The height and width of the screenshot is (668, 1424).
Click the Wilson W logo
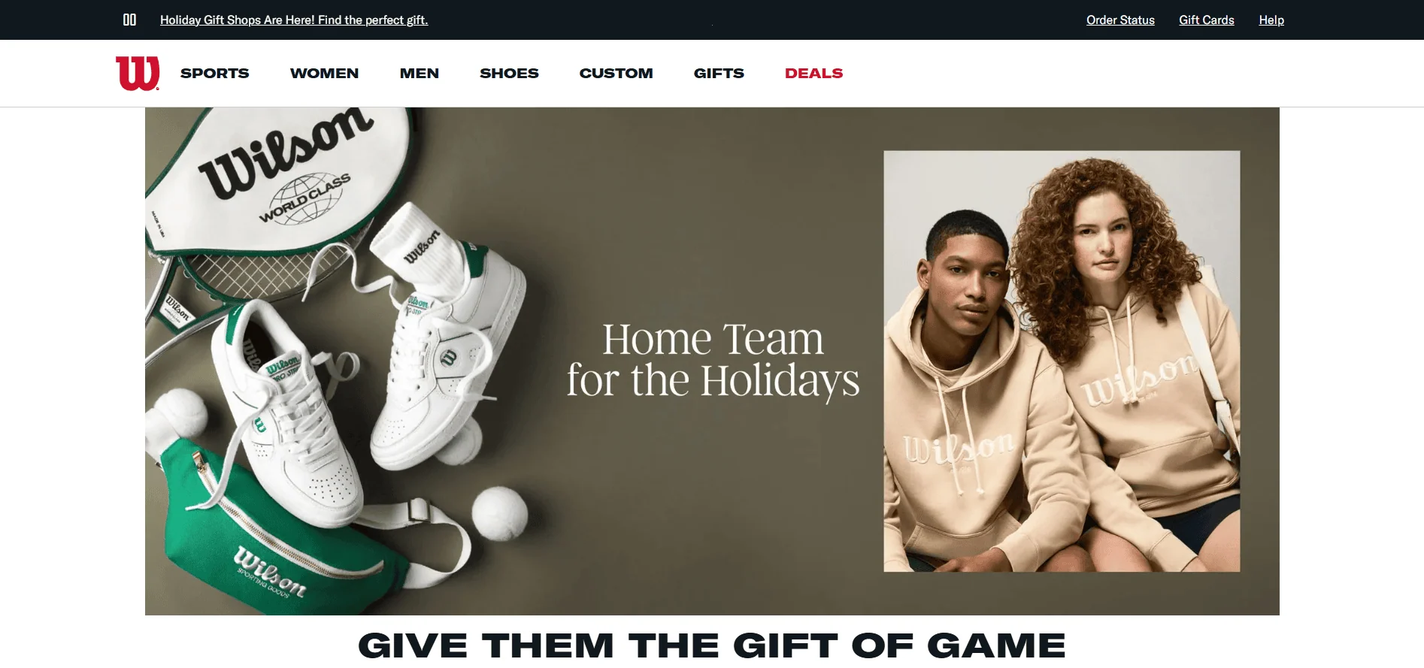point(138,73)
